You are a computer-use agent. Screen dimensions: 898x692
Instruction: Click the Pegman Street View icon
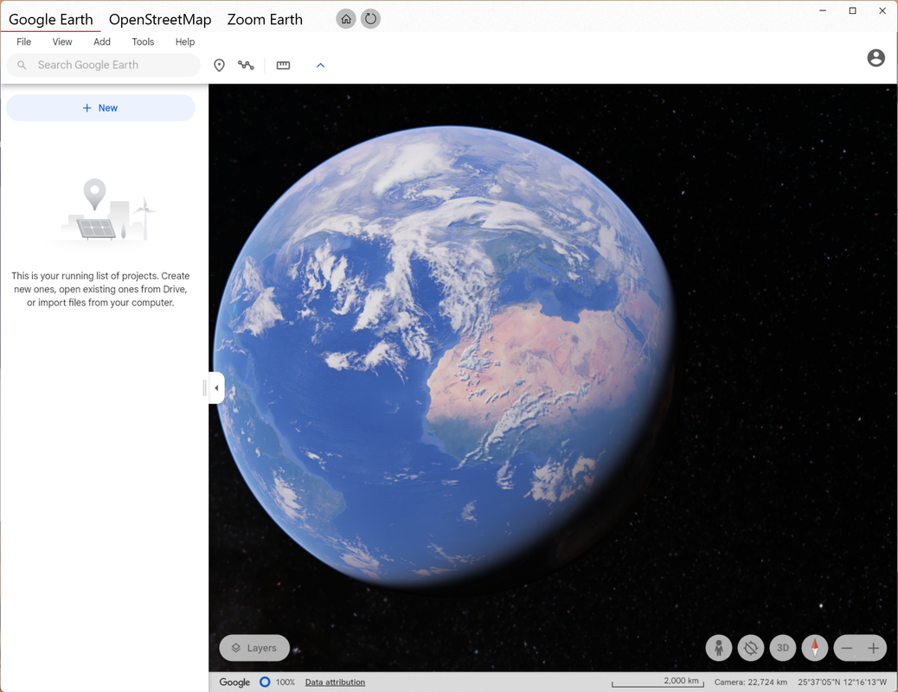(719, 648)
